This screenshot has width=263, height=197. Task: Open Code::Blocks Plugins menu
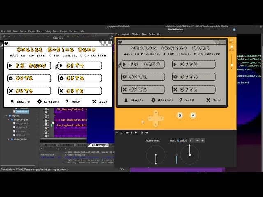click(x=64, y=31)
